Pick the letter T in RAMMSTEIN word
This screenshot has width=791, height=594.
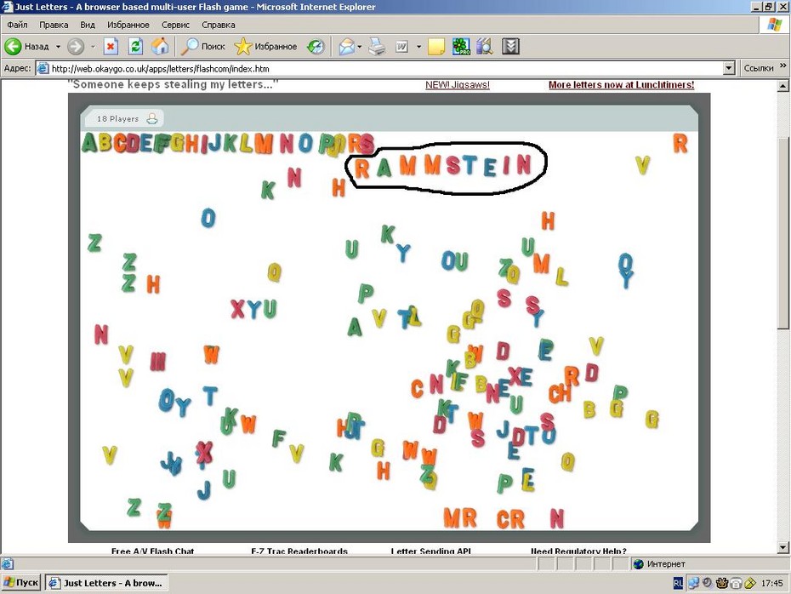click(x=469, y=164)
